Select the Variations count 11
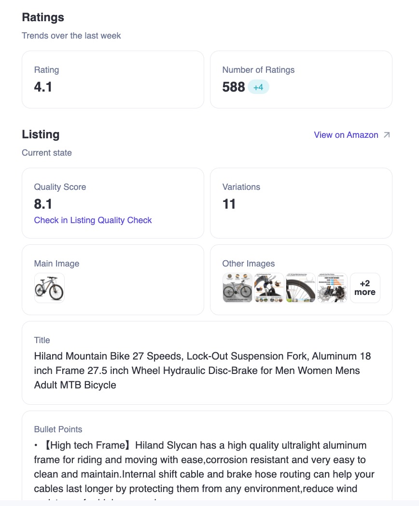 (229, 204)
